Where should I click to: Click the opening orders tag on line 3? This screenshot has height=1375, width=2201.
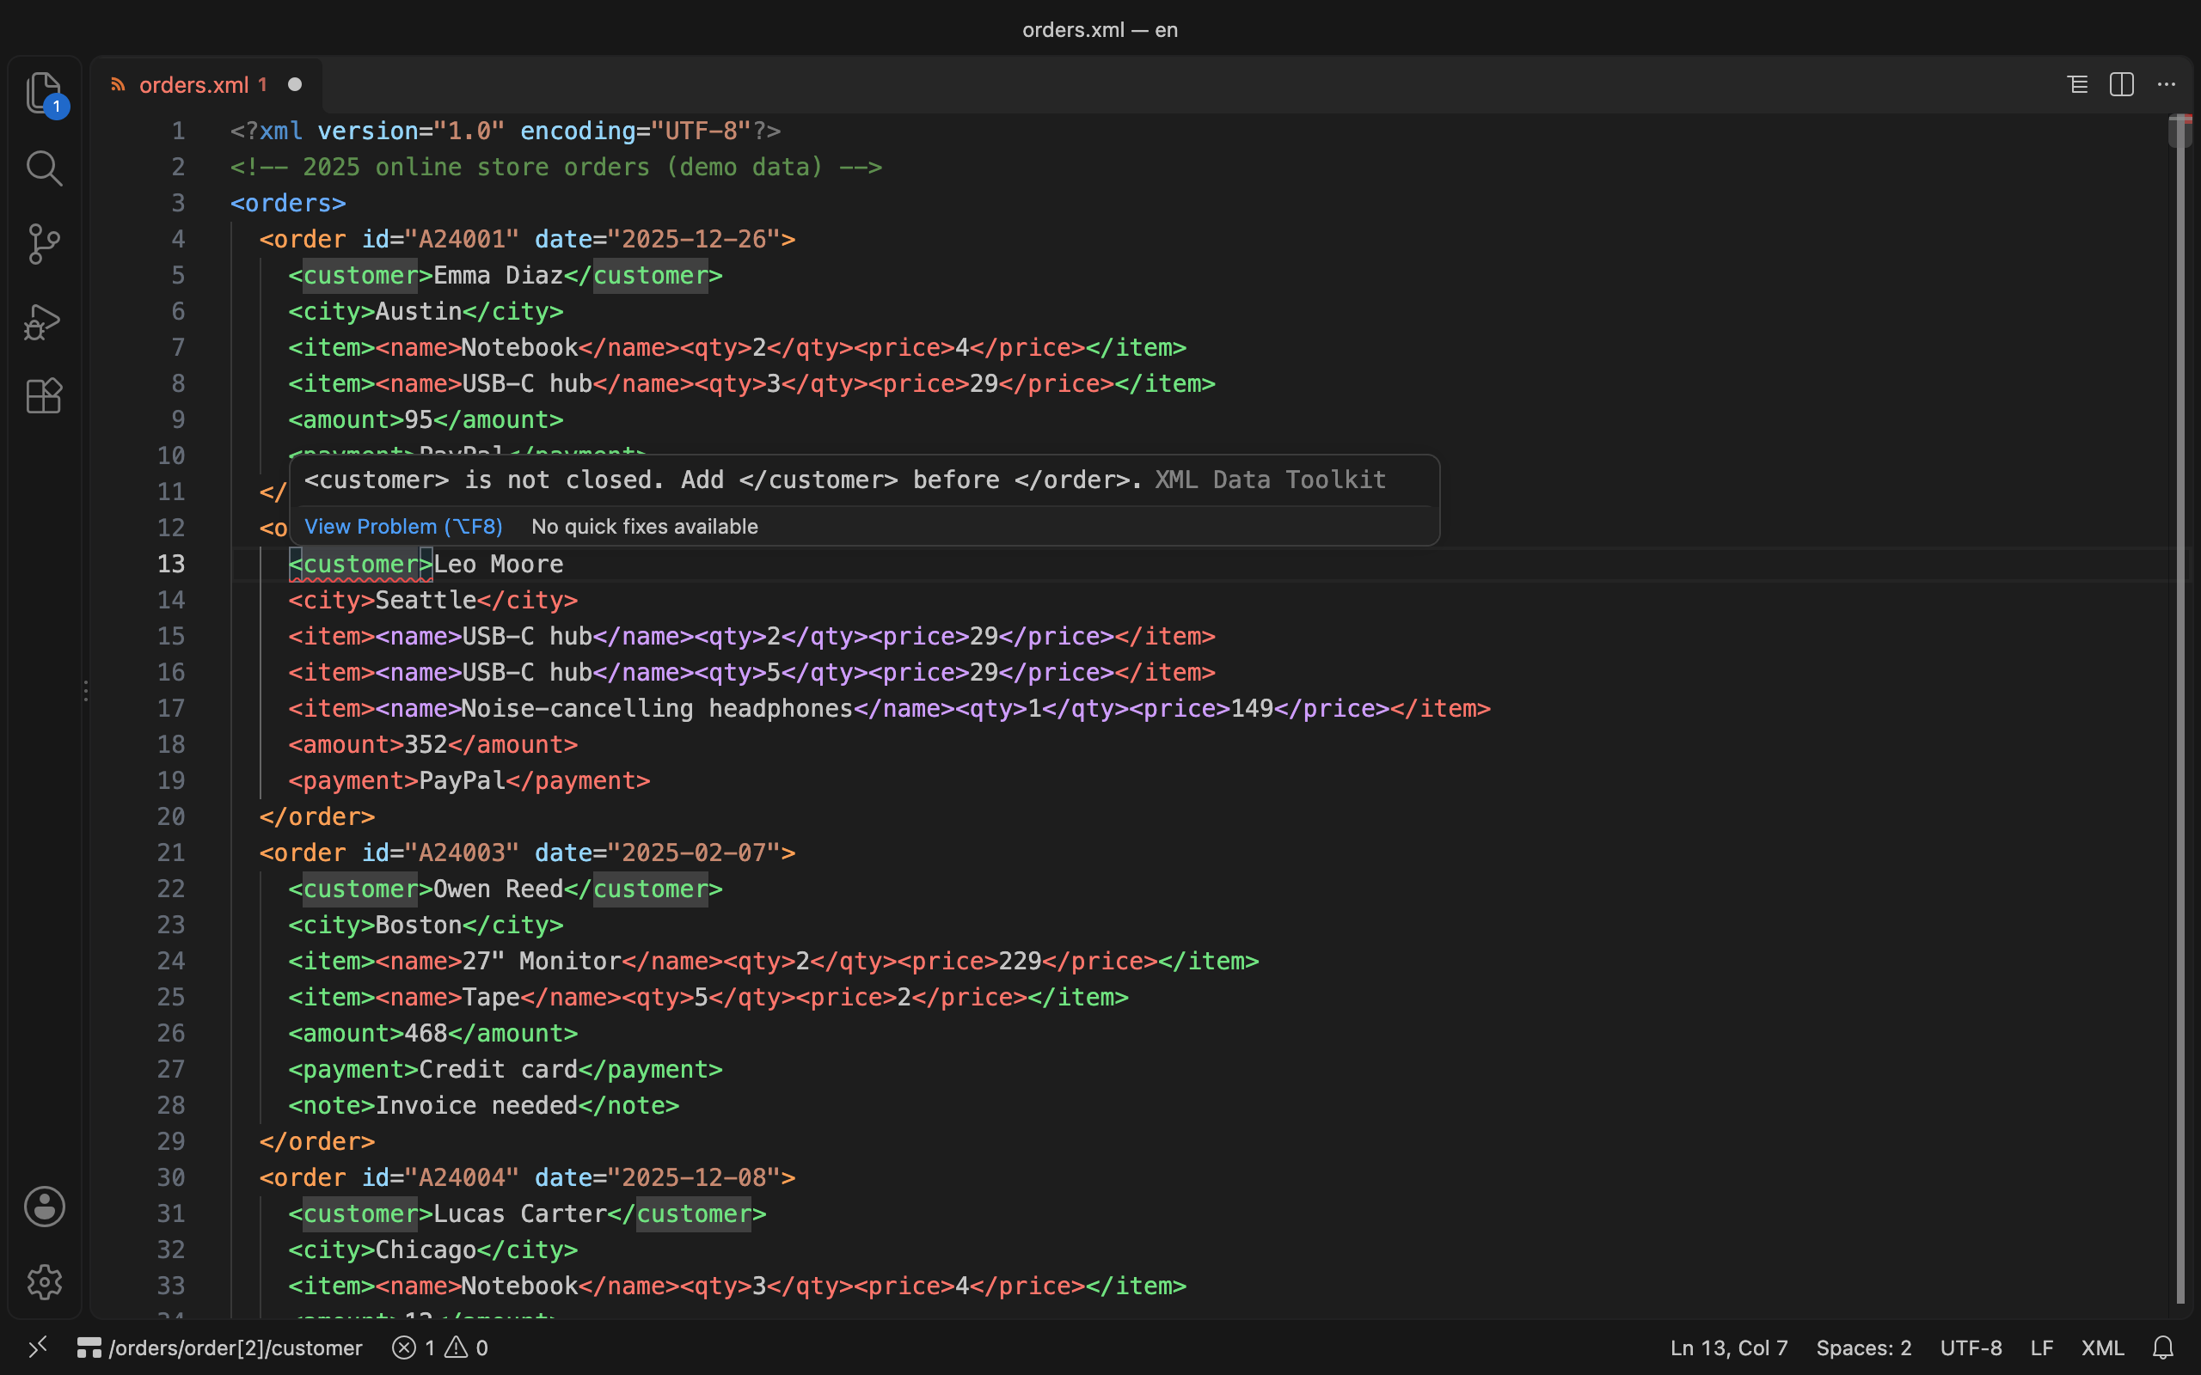coord(288,203)
